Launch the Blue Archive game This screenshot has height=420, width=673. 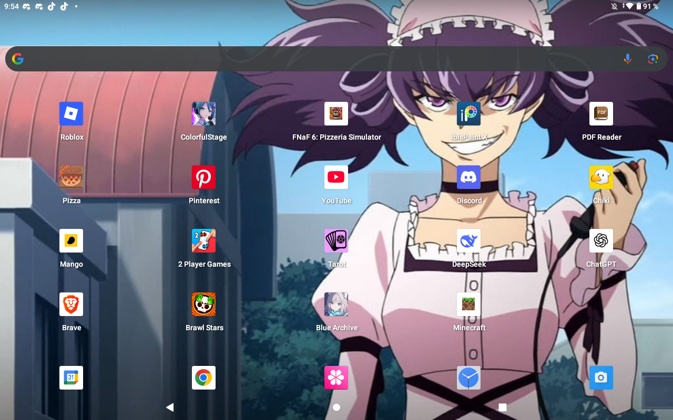tap(336, 304)
